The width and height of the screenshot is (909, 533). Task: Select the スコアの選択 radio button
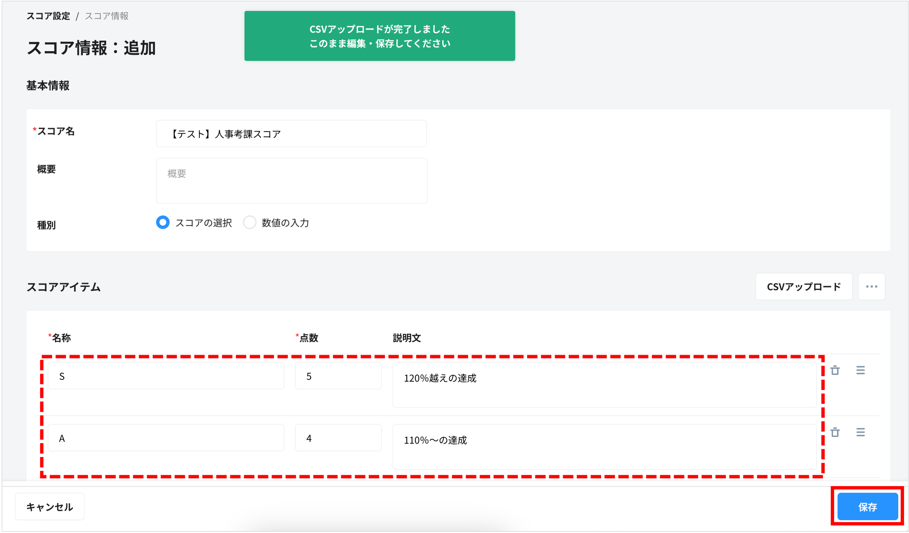tap(163, 223)
